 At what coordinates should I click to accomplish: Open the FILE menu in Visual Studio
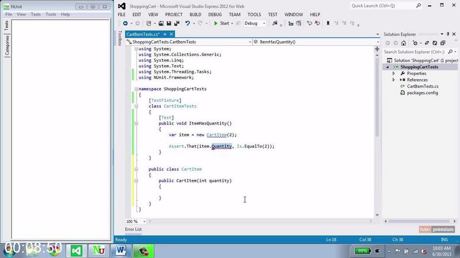121,14
